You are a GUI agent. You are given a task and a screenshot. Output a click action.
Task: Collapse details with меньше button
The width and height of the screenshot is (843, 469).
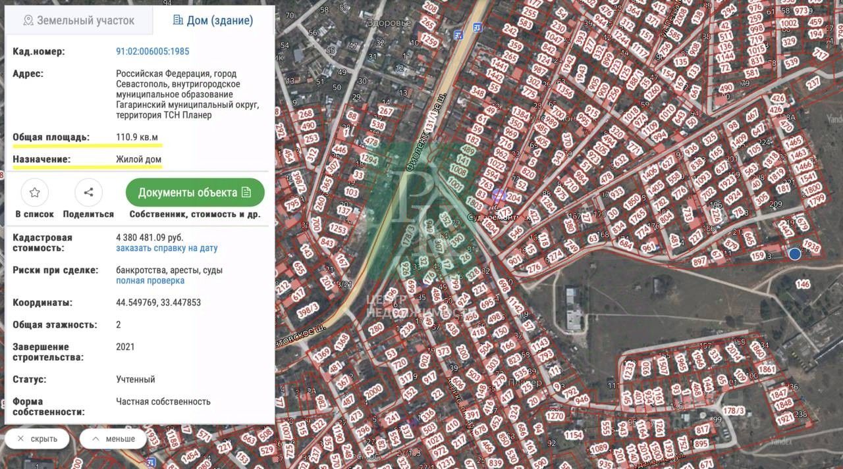(x=113, y=439)
